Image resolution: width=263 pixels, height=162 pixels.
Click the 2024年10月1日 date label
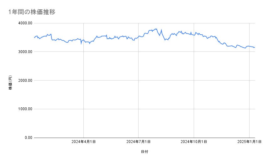pyautogui.click(x=194, y=142)
